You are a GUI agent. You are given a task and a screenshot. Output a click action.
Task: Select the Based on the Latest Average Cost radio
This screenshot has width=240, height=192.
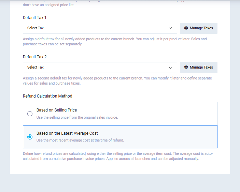tap(30, 137)
